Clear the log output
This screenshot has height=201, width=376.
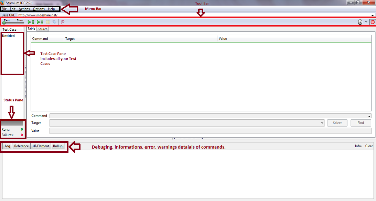point(369,146)
